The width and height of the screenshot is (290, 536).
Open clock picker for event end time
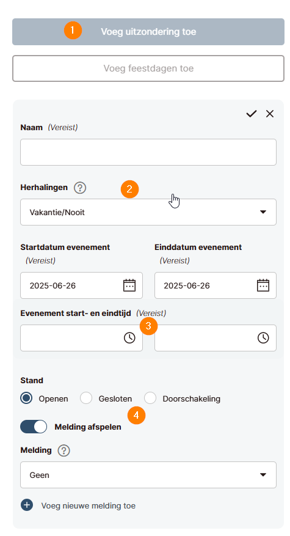pos(263,338)
